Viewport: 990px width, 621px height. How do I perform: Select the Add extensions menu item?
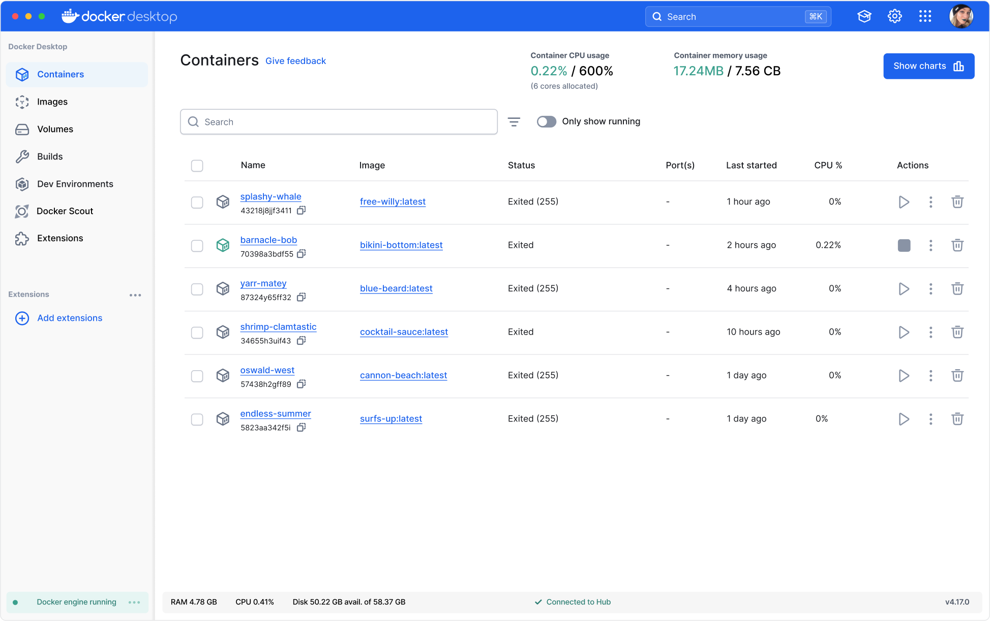click(70, 318)
